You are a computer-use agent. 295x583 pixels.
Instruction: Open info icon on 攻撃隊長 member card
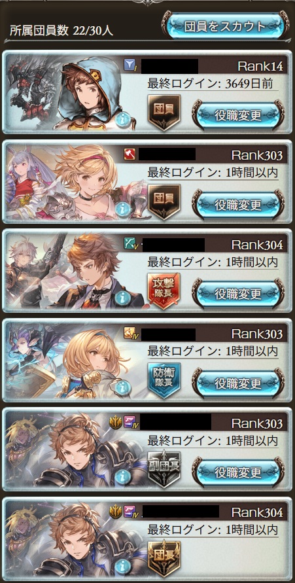122,298
